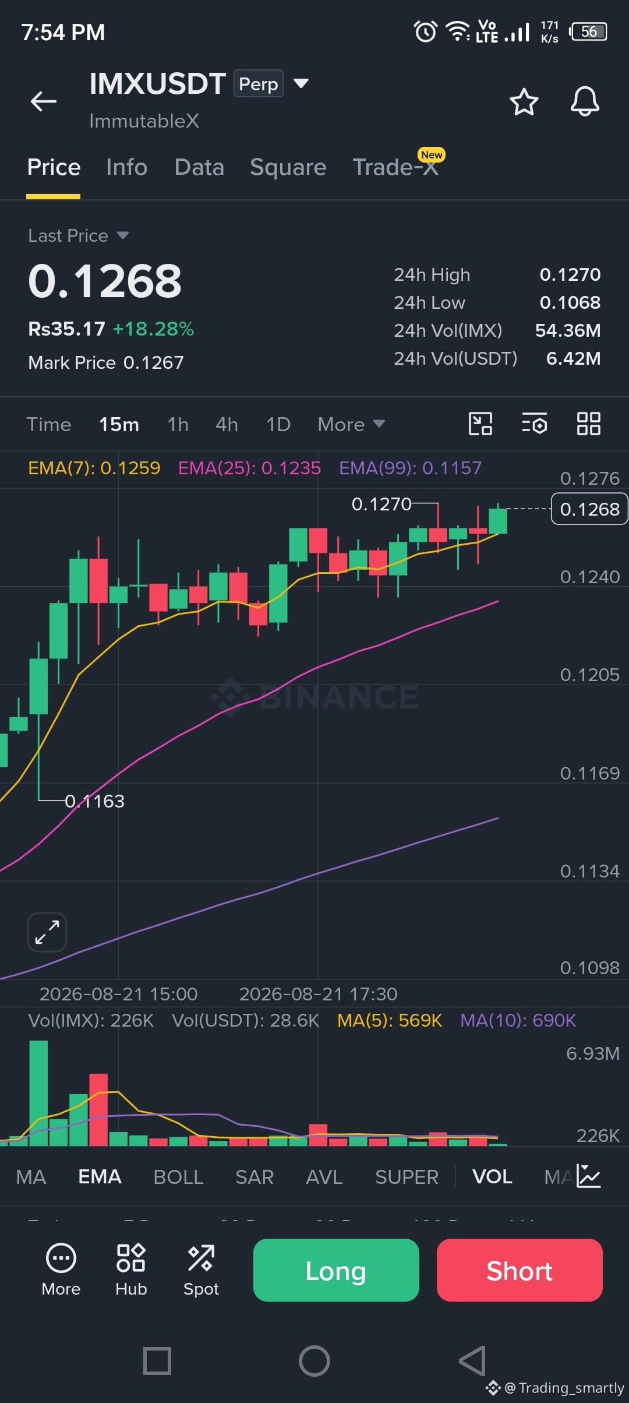Expand the More timeframes dropdown
This screenshot has height=1403, width=629.
pyautogui.click(x=351, y=424)
